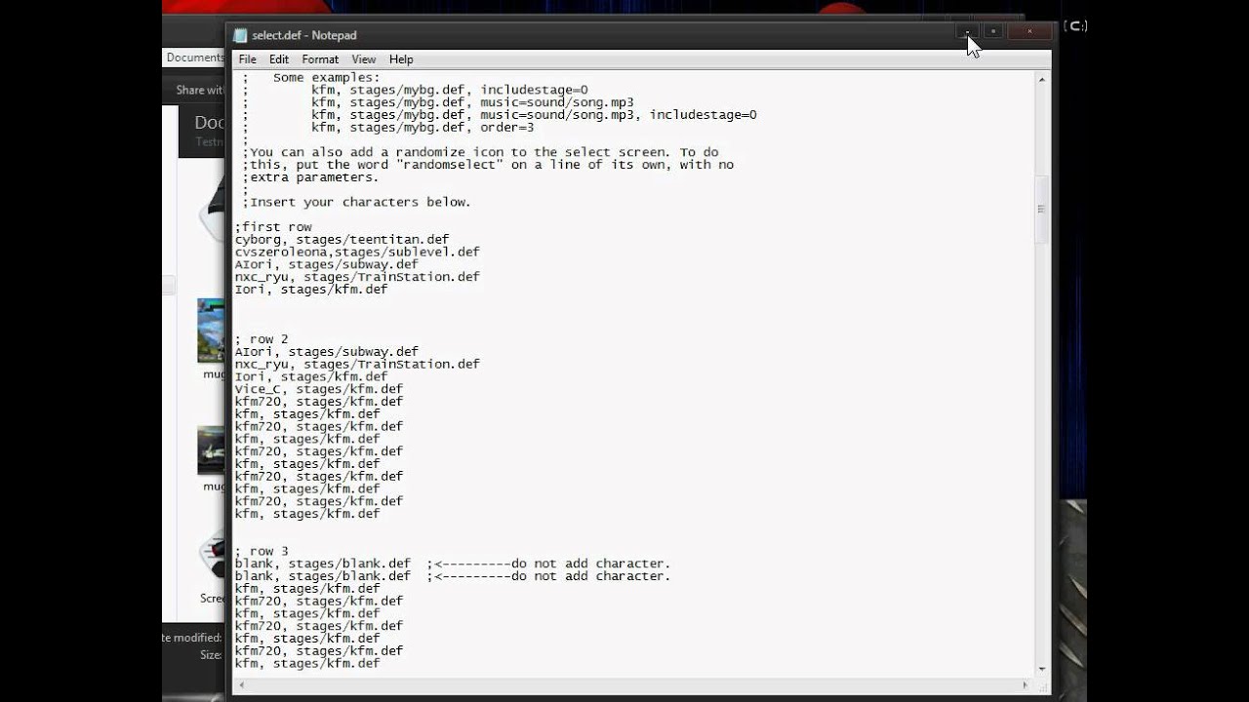Viewport: 1249px width, 702px height.
Task: Click the horizontal scrollbar right arrow
Action: pos(1026,685)
